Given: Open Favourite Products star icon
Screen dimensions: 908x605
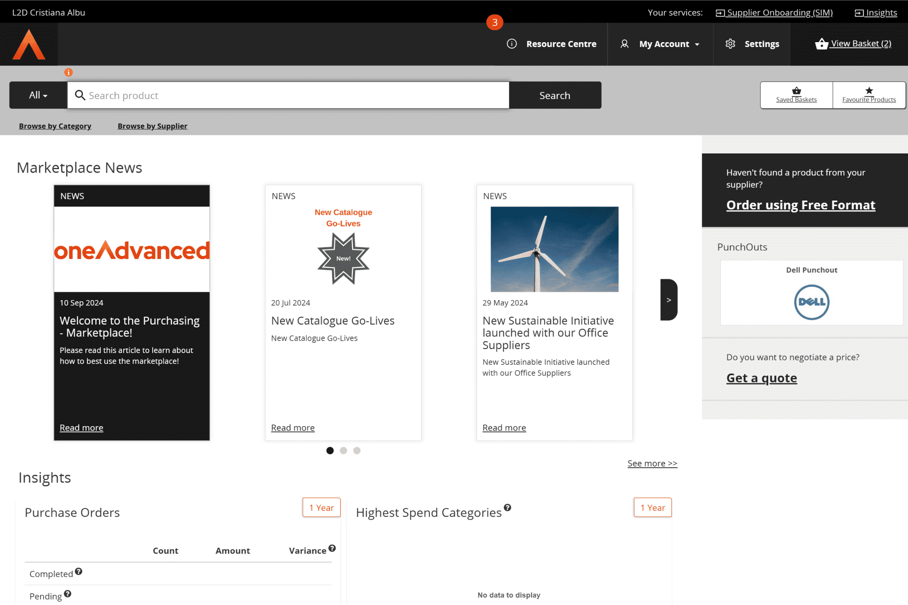Looking at the screenshot, I should (869, 91).
